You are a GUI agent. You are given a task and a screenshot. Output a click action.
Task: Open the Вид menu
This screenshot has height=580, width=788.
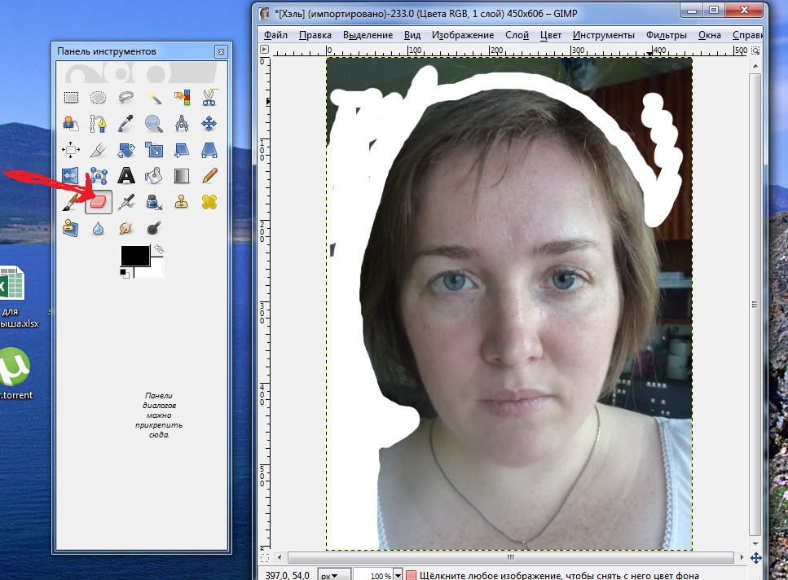(412, 35)
